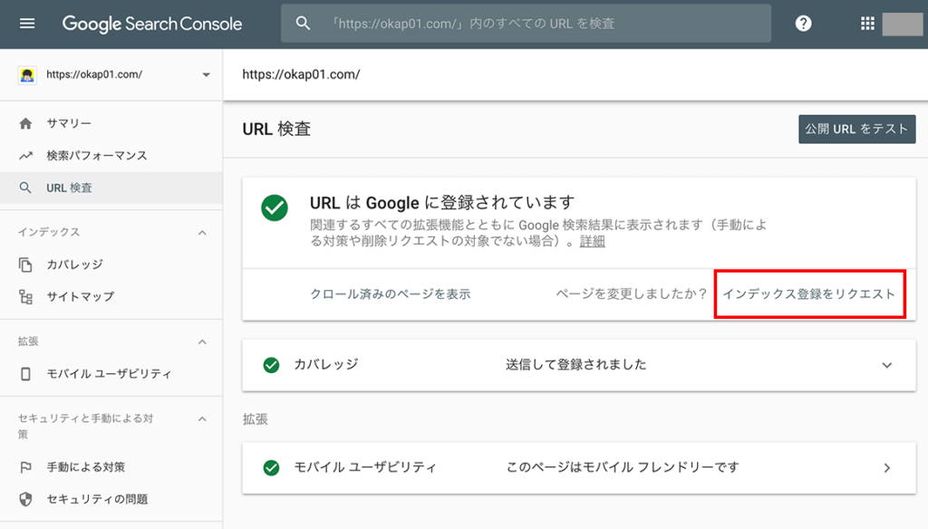Screen dimensions: 928x529
Task: Select 検索パフォーマンス in the sidebar
Action: point(97,156)
